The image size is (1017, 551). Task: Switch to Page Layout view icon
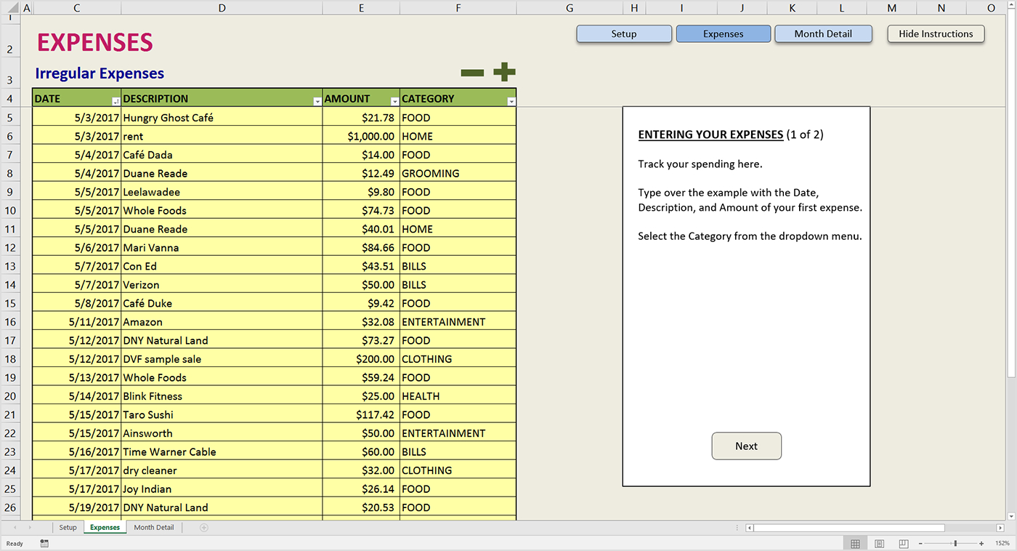coord(880,544)
